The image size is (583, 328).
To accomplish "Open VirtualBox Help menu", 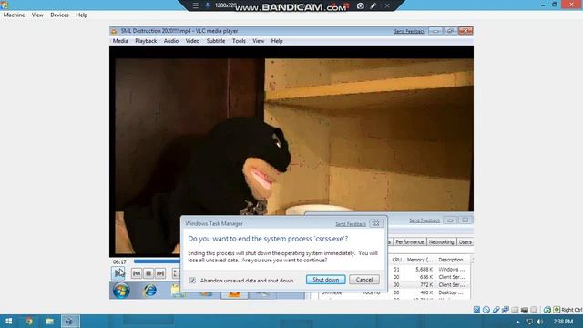I will (81, 15).
